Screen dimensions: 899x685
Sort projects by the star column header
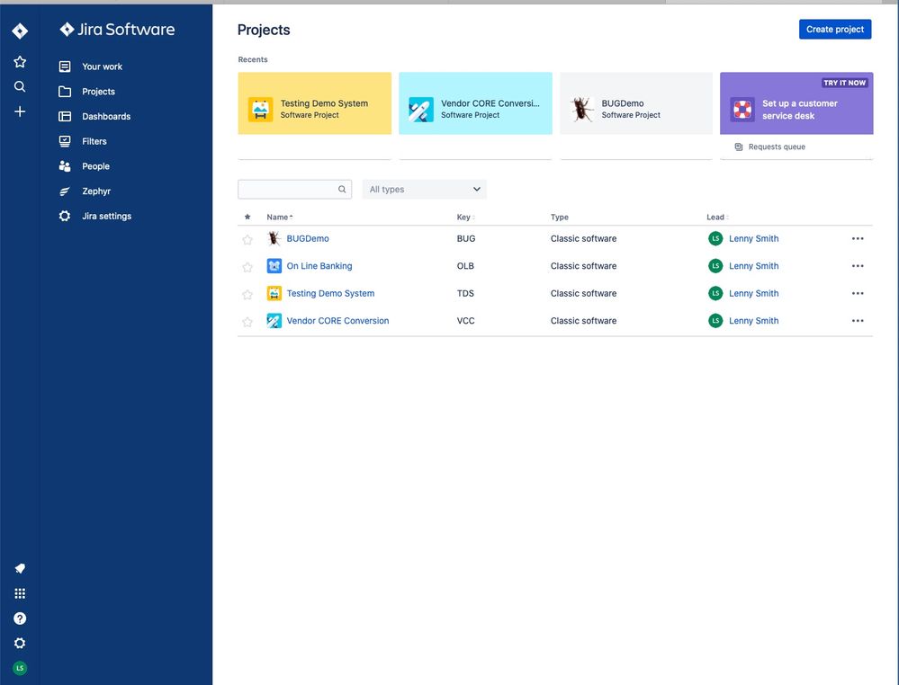tap(247, 217)
